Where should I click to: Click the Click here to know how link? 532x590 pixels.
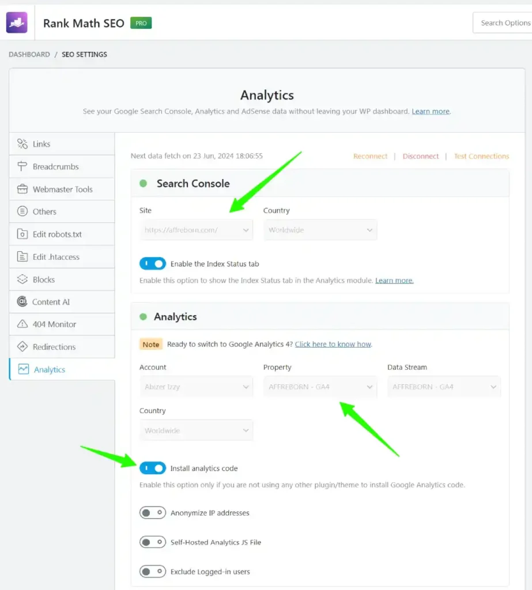tap(333, 345)
